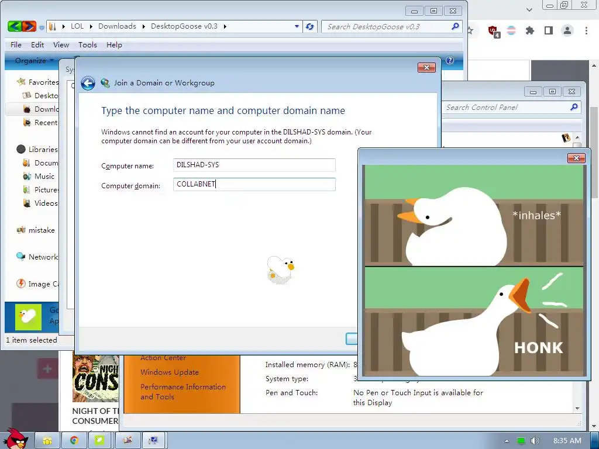The width and height of the screenshot is (599, 449).
Task: Click the magnifier icon in the Explorer search box
Action: click(455, 26)
